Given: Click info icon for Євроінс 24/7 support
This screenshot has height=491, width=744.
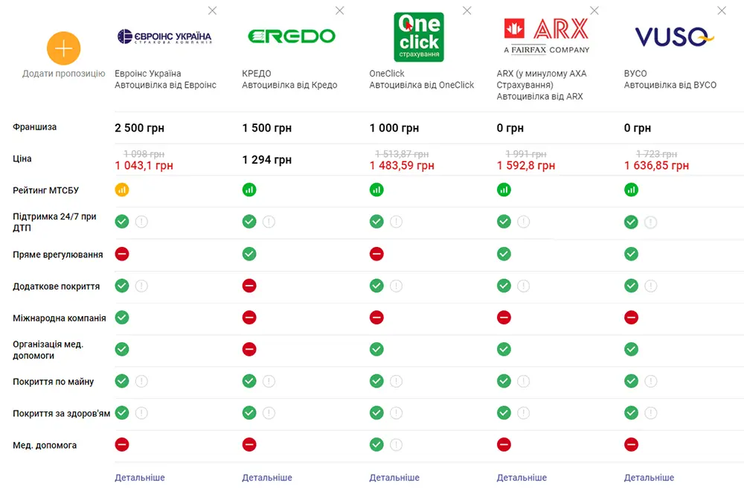Looking at the screenshot, I should pyautogui.click(x=141, y=222).
